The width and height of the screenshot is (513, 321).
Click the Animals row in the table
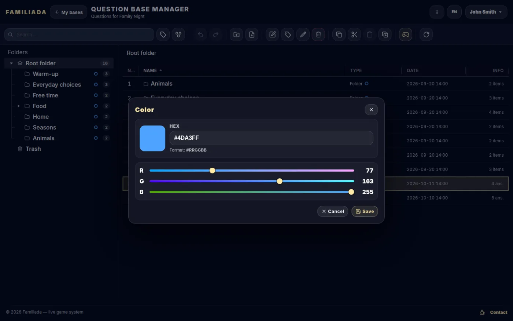(315, 84)
